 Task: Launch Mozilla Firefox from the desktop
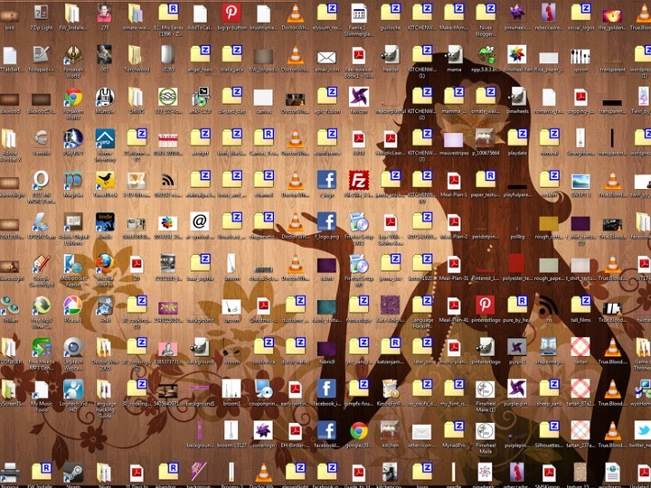tap(105, 263)
